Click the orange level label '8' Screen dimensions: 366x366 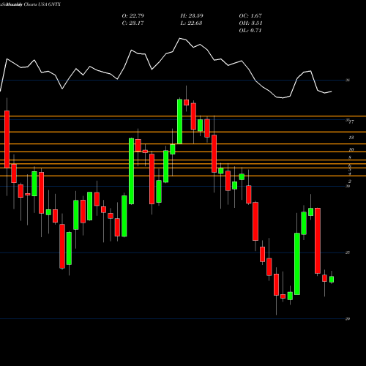click(x=350, y=157)
